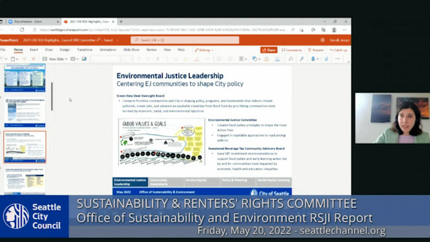The width and height of the screenshot is (430, 242).
Task: Click the shape fill color icon
Action: [x=266, y=59]
